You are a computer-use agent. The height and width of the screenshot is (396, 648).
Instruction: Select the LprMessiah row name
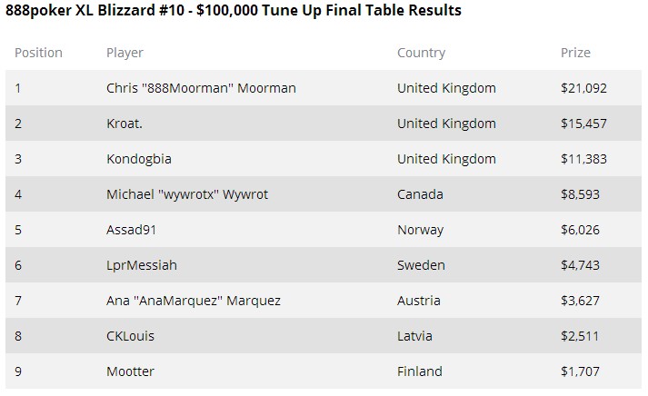[142, 265]
